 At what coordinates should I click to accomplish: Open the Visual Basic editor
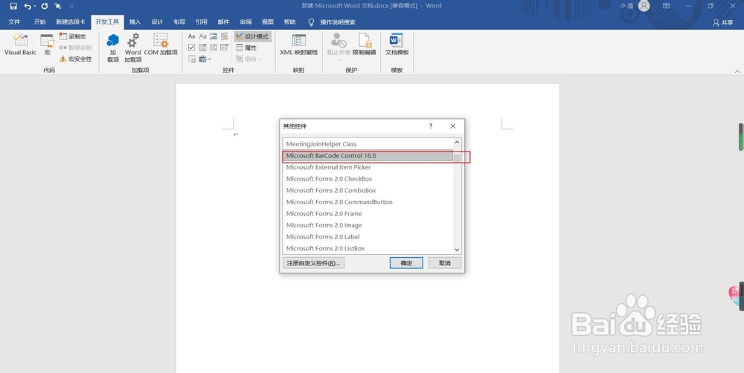click(20, 45)
